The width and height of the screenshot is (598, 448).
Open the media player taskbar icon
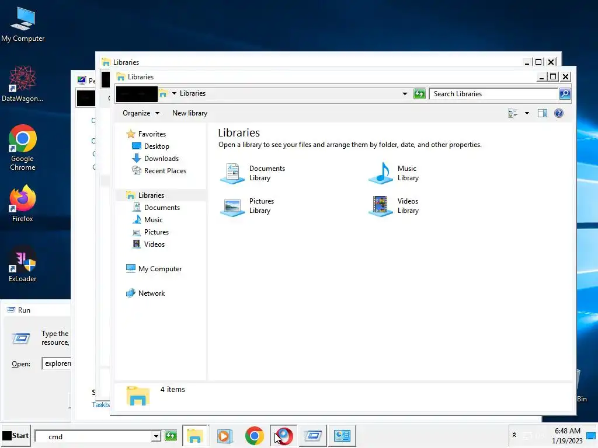click(225, 436)
